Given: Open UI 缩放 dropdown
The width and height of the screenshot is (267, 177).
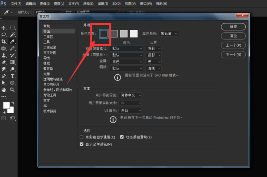Looking at the screenshot, I should tap(130, 111).
